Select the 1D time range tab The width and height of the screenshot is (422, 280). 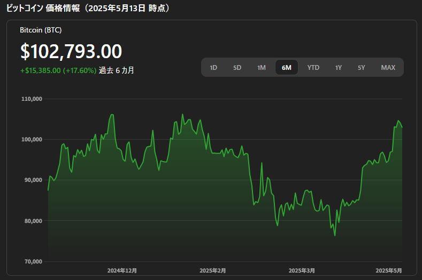[x=213, y=67]
